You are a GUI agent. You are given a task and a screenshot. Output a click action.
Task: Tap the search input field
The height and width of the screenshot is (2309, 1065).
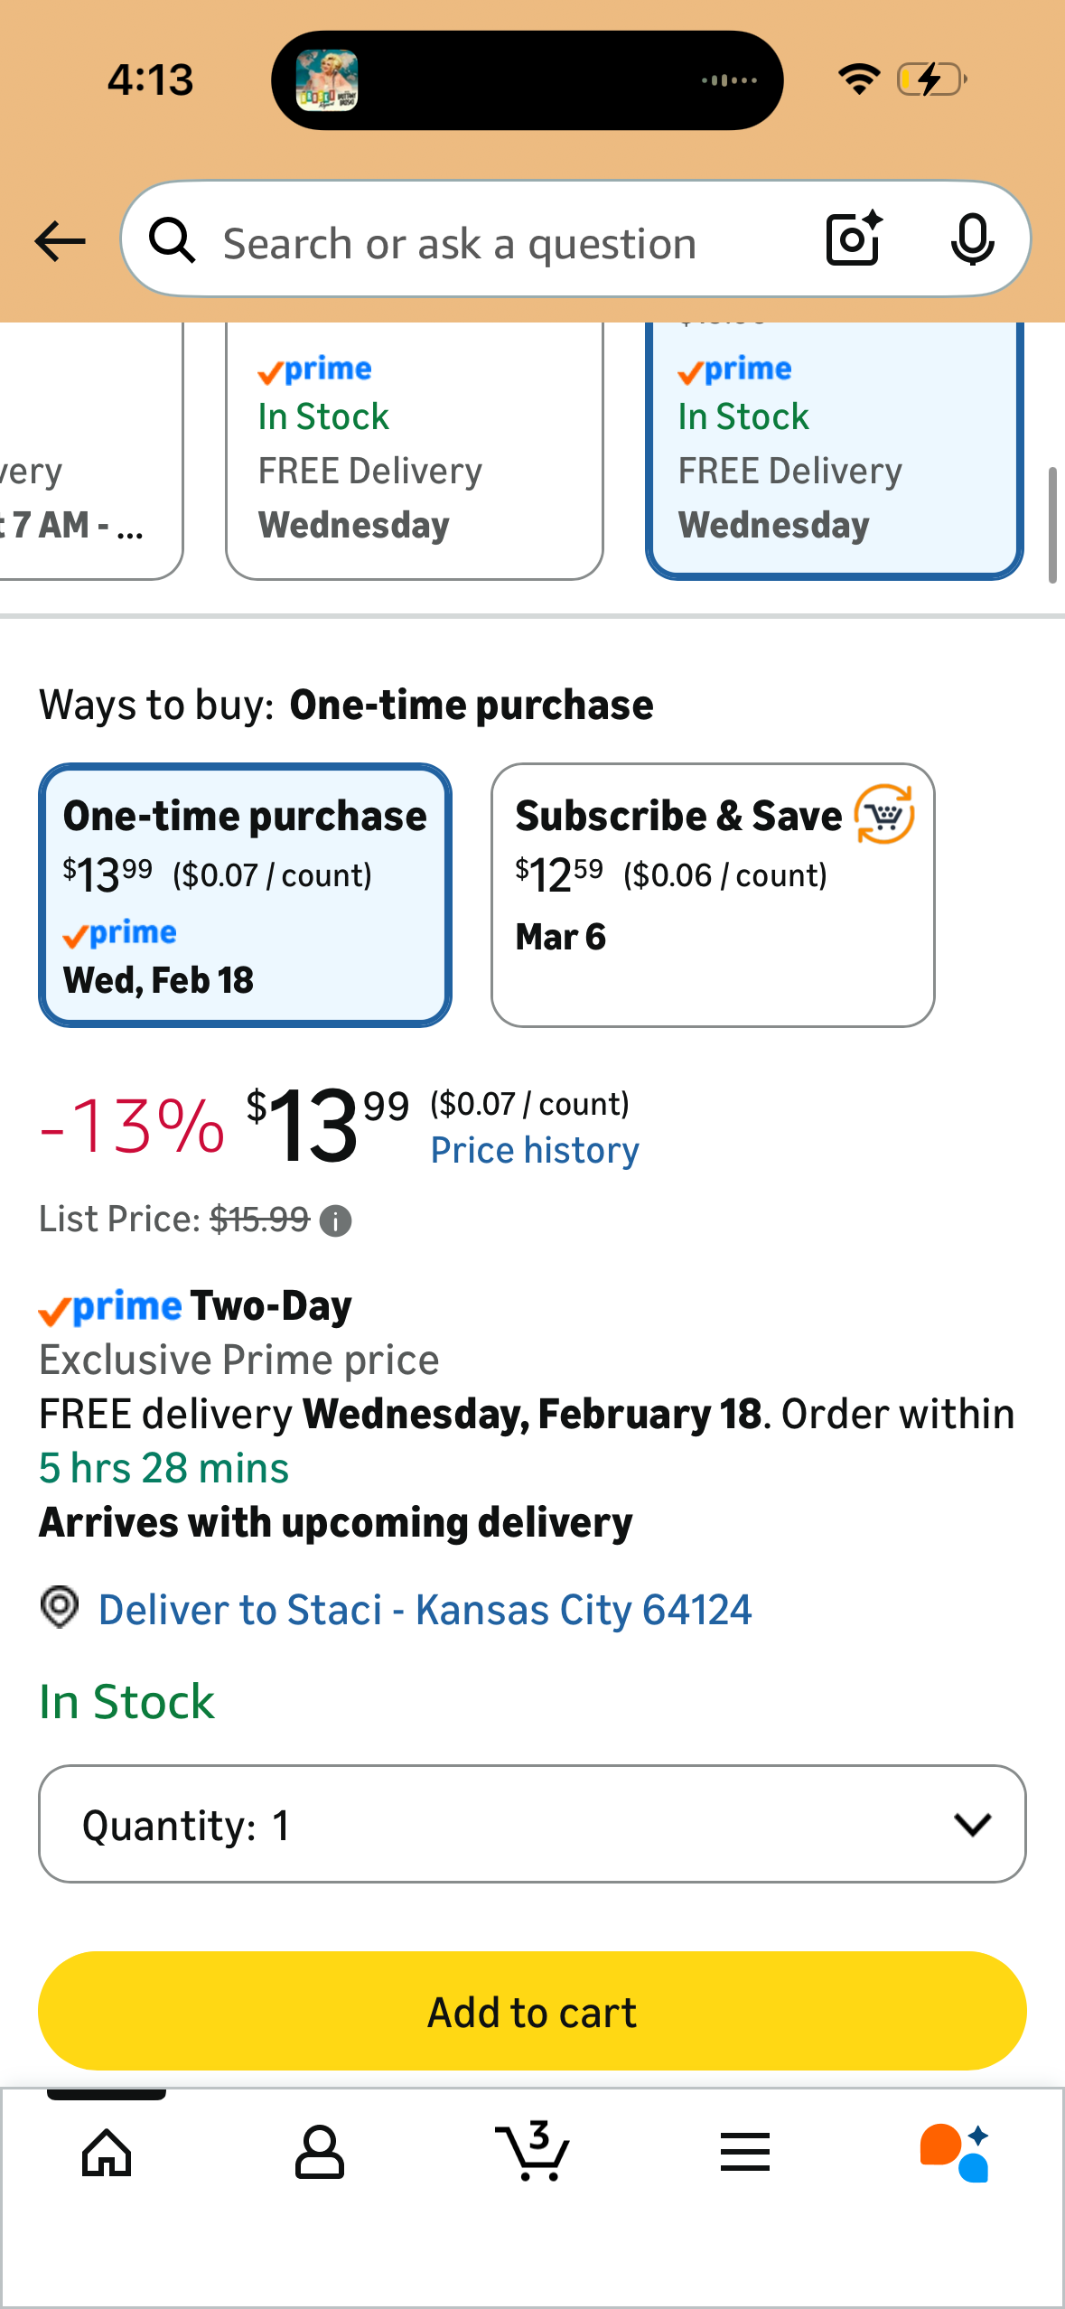506,242
